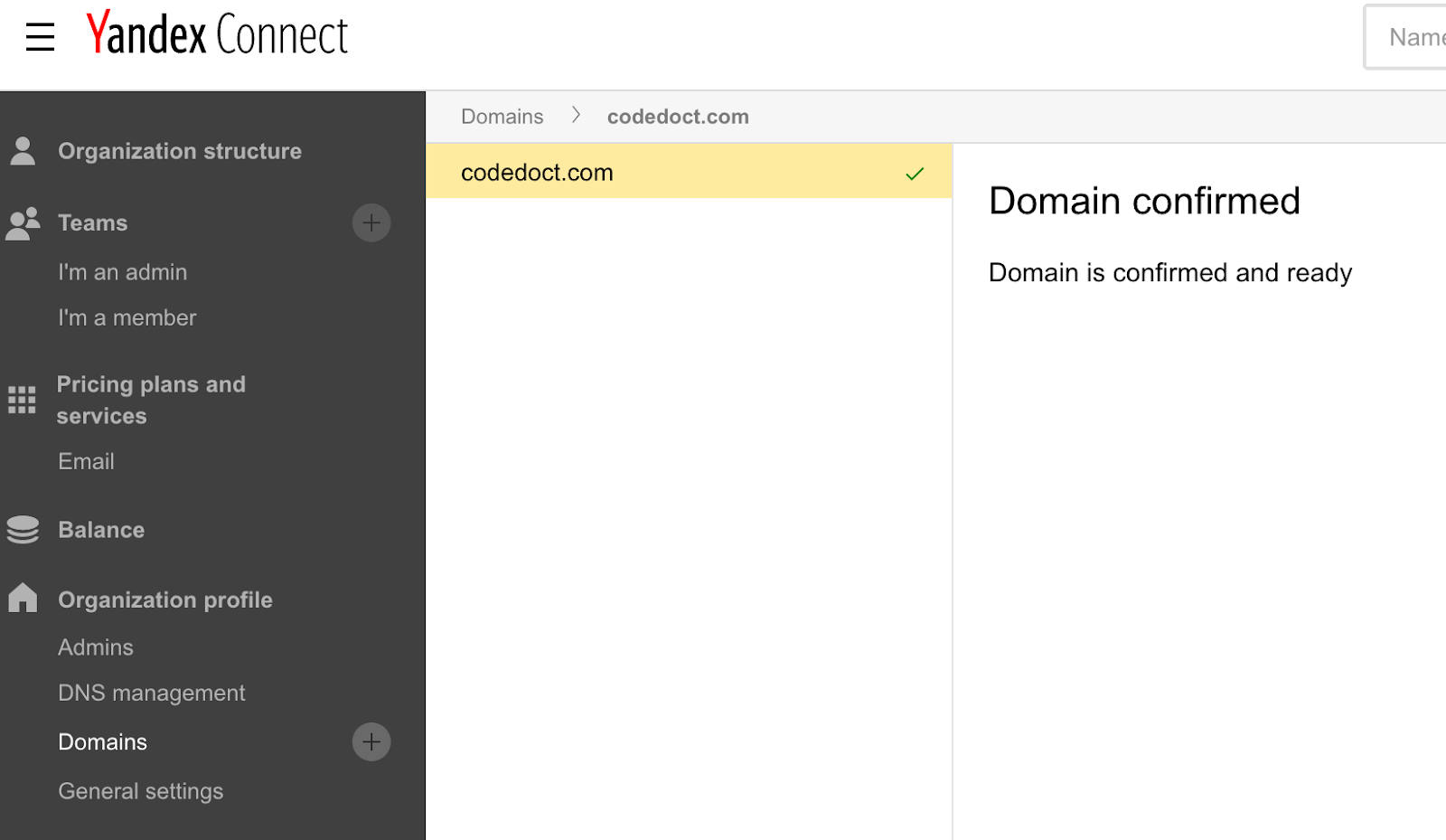Open the Admins page

click(x=95, y=647)
